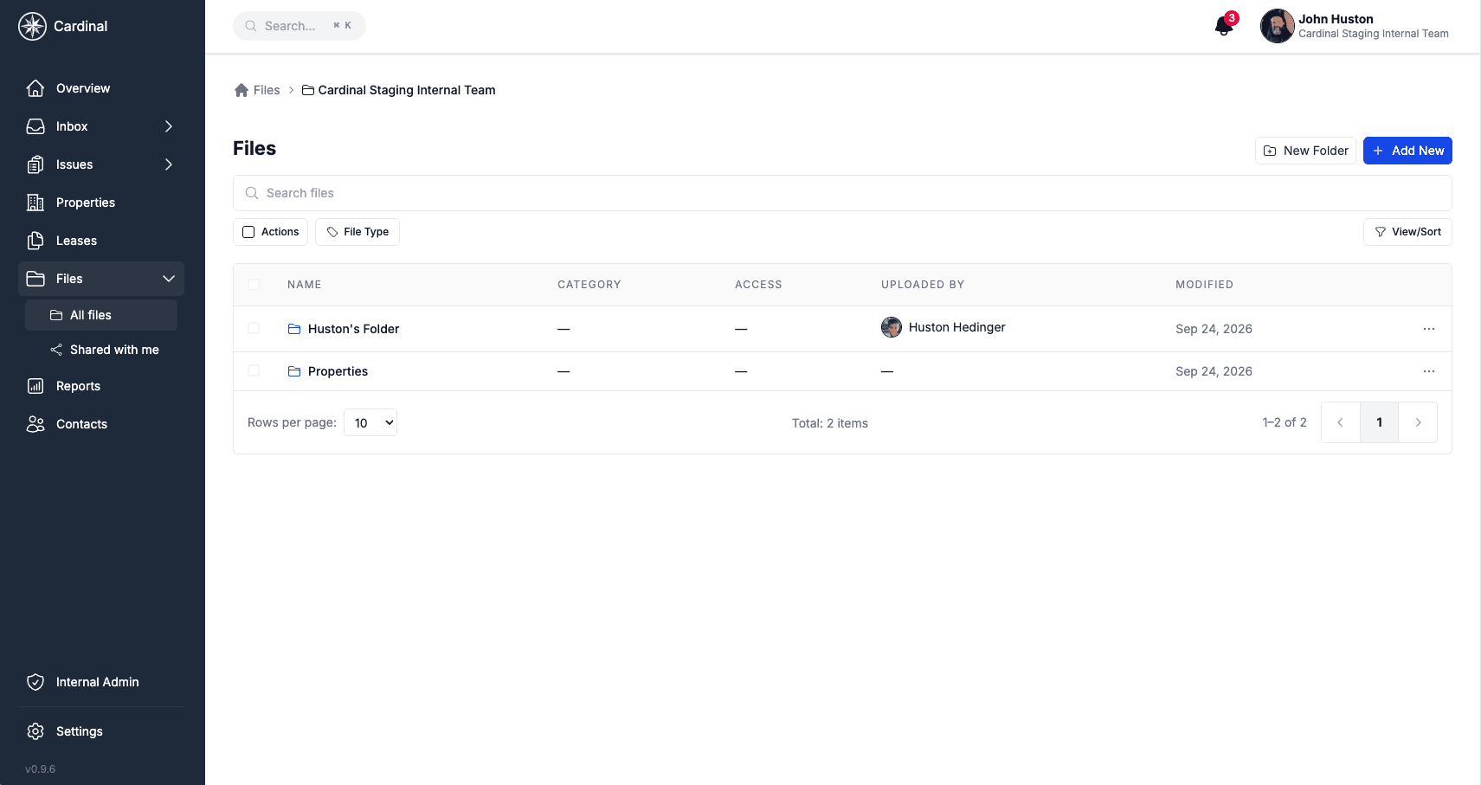Open the View/Sort options
Viewport: 1481px width, 785px height.
[x=1407, y=232]
